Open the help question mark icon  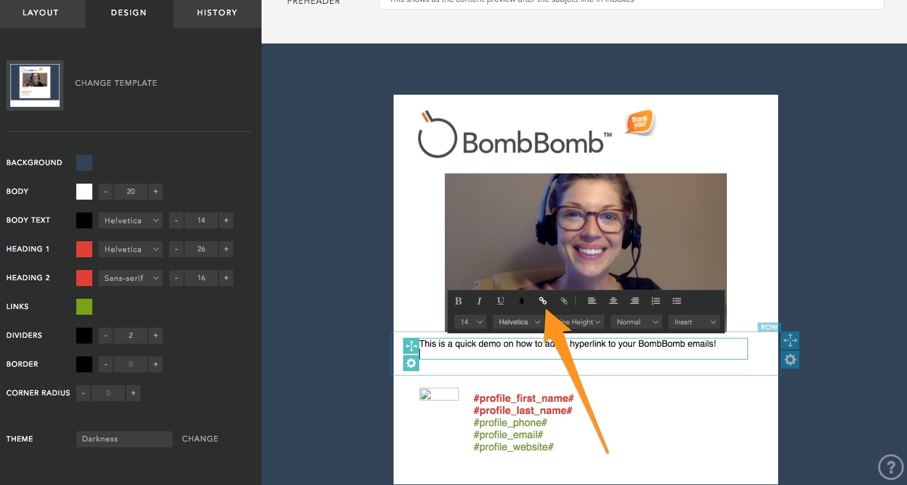890,466
